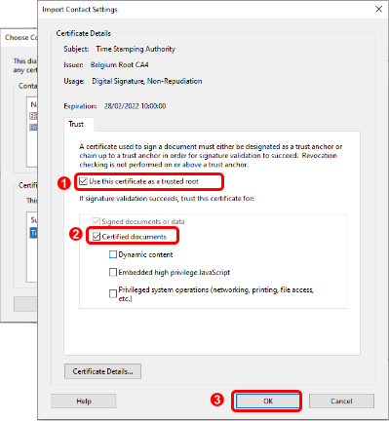Click empty area of background Certificates list box
The width and height of the screenshot is (389, 421).
click(x=32, y=260)
